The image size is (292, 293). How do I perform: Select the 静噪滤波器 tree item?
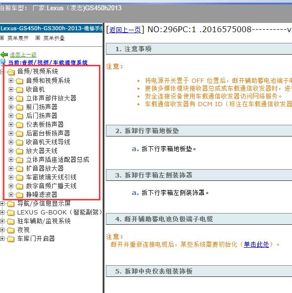coord(41,195)
